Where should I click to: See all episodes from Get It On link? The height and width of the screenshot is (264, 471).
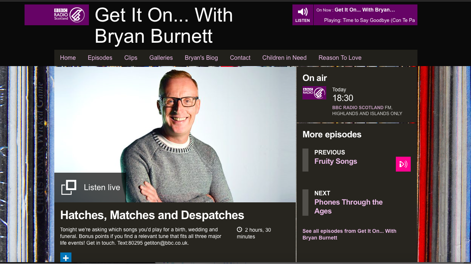click(x=350, y=234)
